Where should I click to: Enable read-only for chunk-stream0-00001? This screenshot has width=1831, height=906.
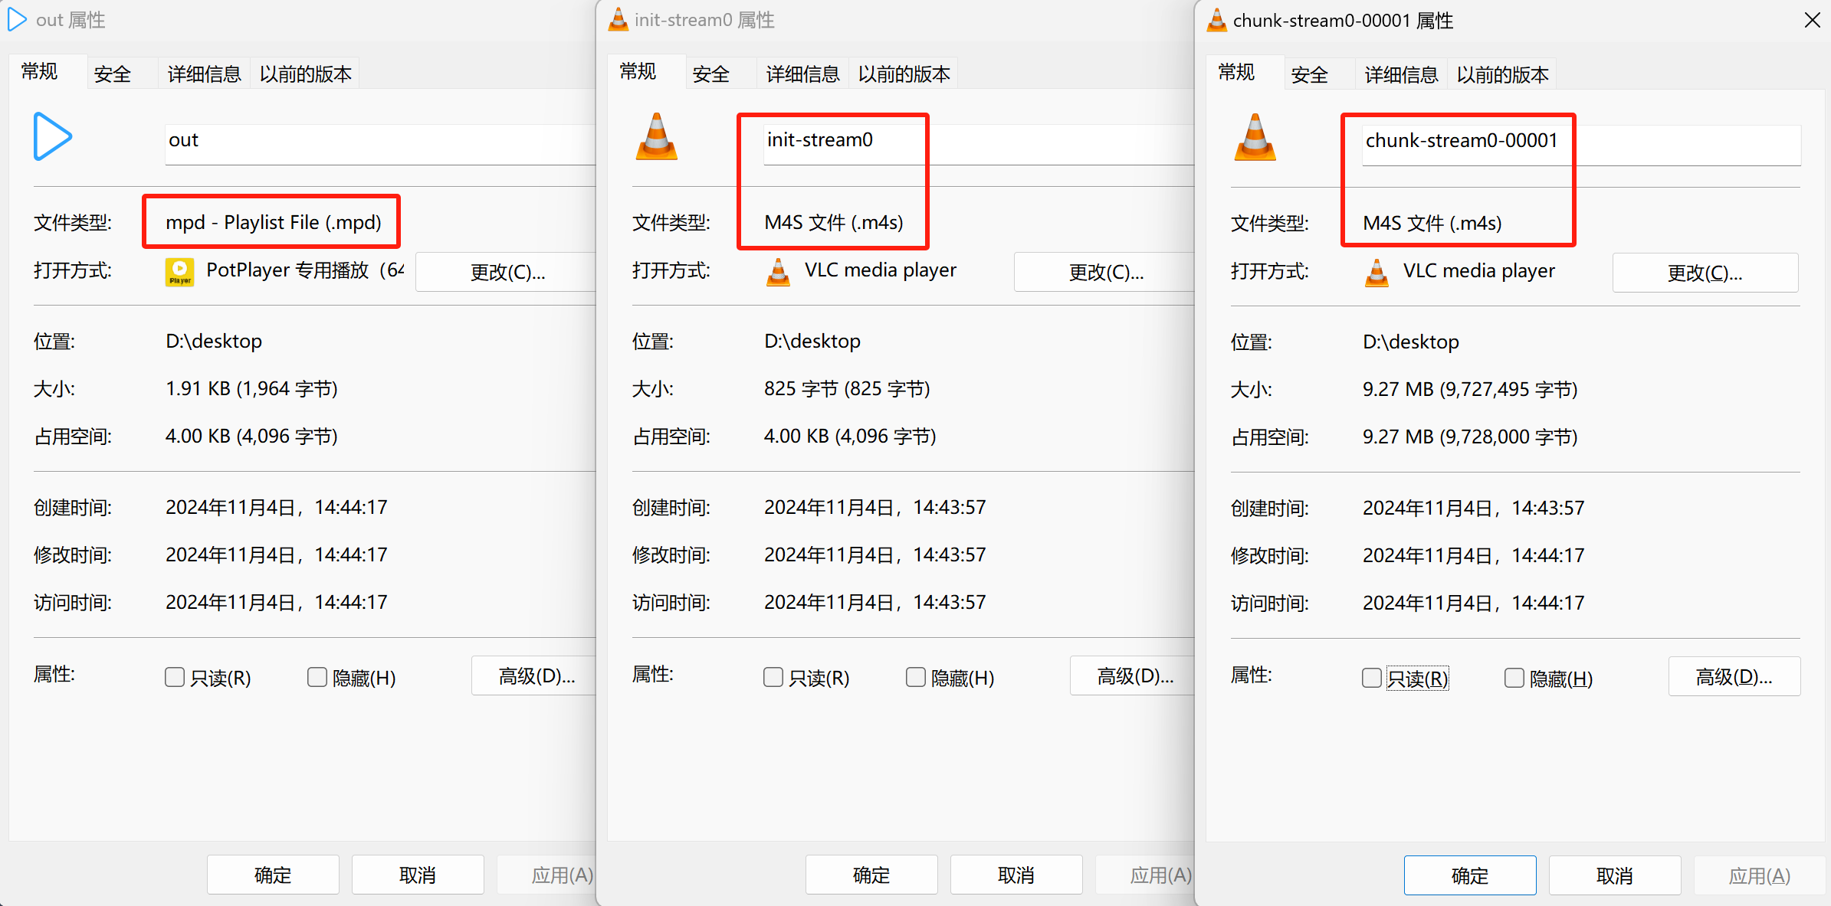1371,678
